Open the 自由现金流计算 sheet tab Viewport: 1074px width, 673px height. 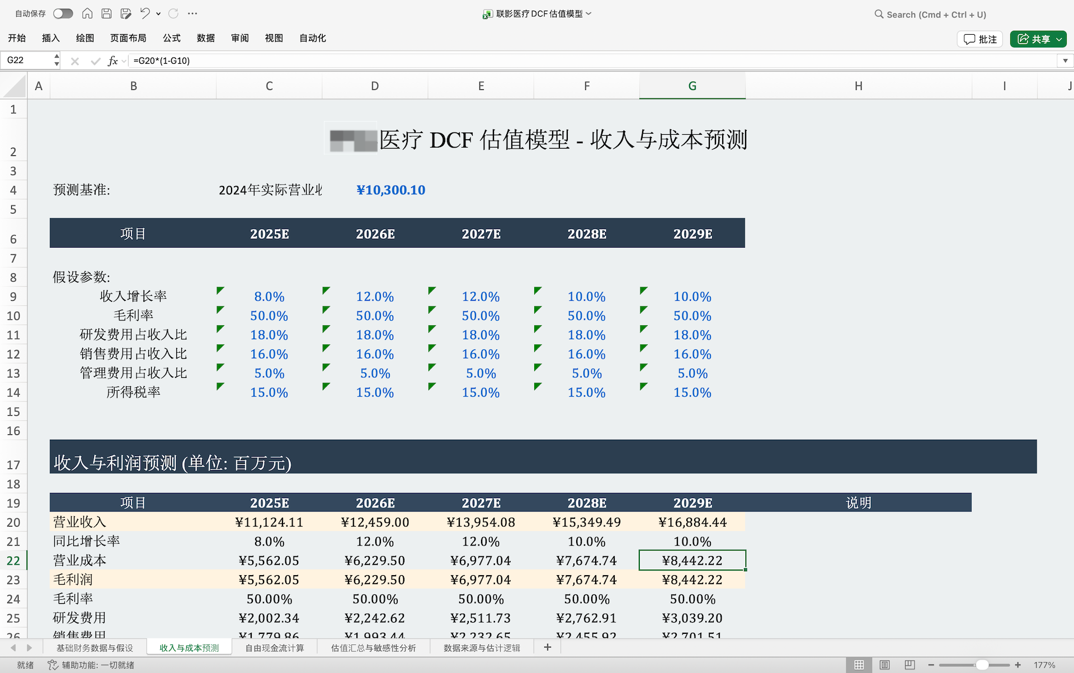coord(274,647)
